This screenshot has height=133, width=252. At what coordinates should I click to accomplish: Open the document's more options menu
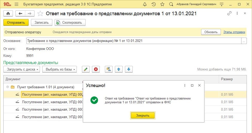237,13
